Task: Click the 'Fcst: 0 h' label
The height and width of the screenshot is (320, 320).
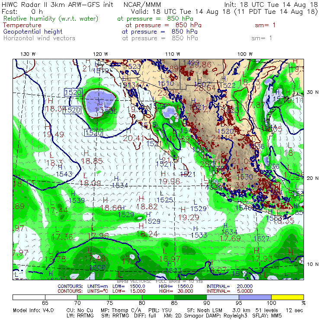Action: [22, 11]
